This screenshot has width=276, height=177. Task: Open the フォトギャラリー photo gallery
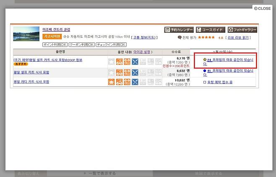(x=242, y=30)
